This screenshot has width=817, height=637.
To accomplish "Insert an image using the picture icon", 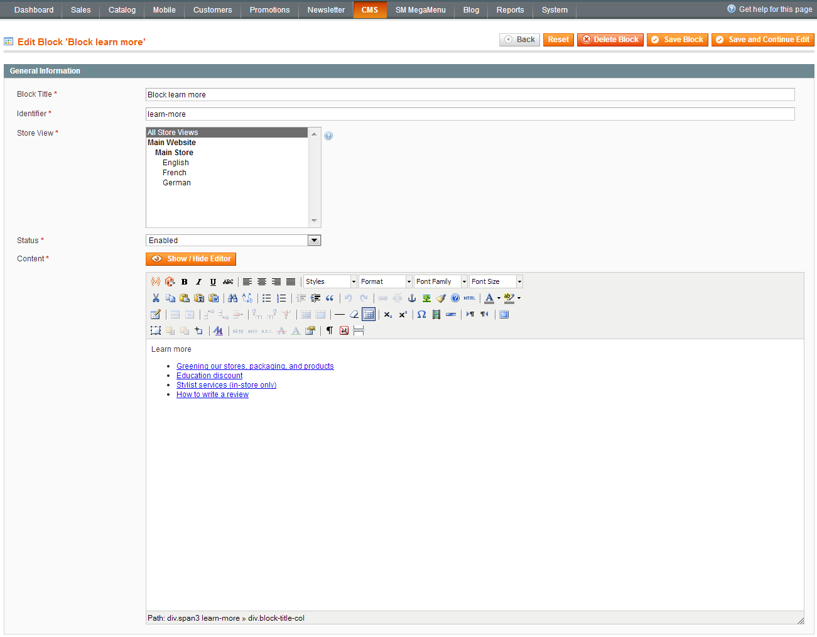I will (x=426, y=298).
